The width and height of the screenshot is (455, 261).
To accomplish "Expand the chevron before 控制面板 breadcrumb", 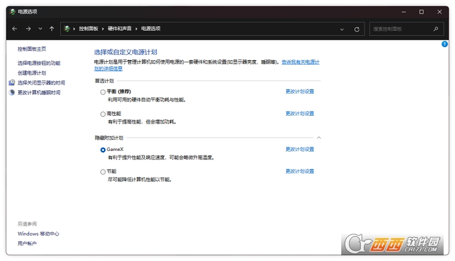I will 74,28.
